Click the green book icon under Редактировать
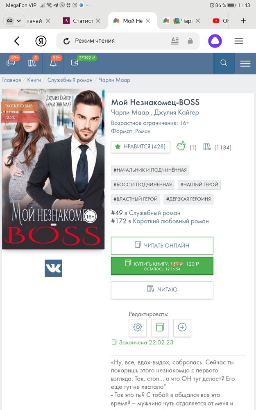The height and width of the screenshot is (410, 256). click(160, 327)
